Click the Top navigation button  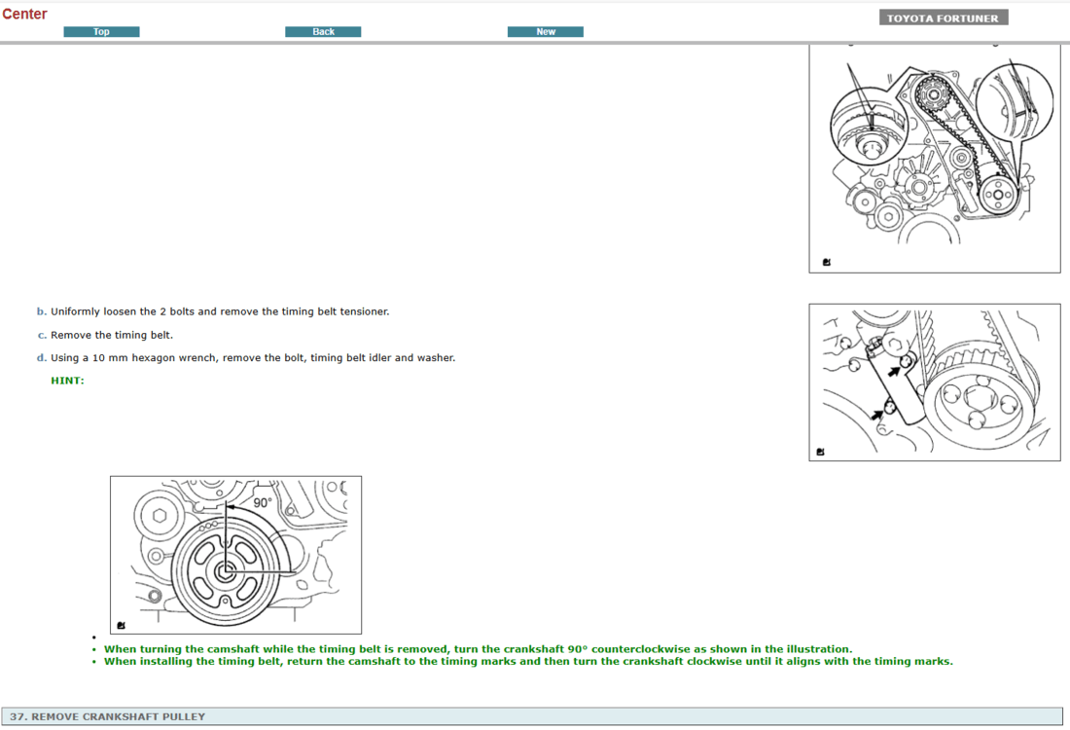pos(101,31)
